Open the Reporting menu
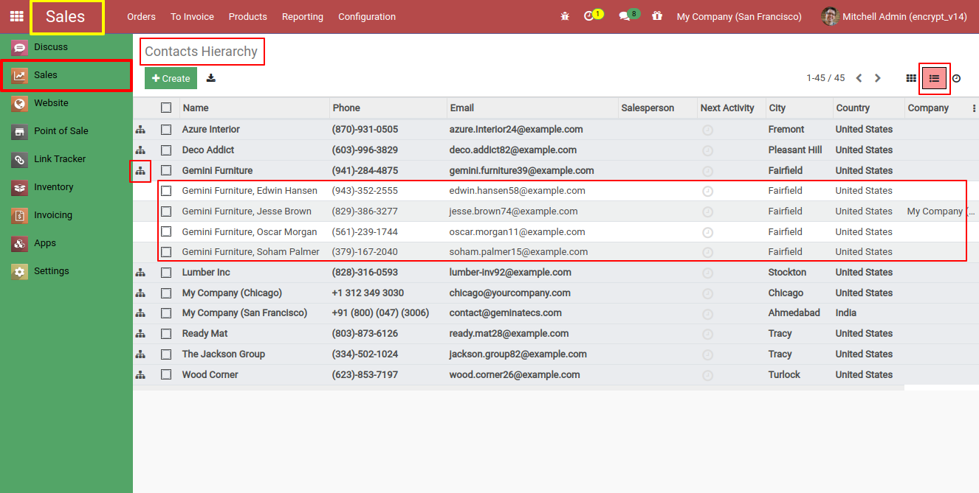 pos(302,16)
